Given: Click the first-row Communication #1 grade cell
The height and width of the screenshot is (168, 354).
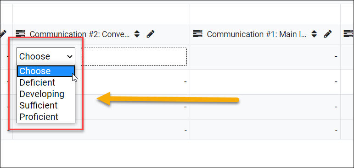Looking at the screenshot, I should tap(265, 57).
